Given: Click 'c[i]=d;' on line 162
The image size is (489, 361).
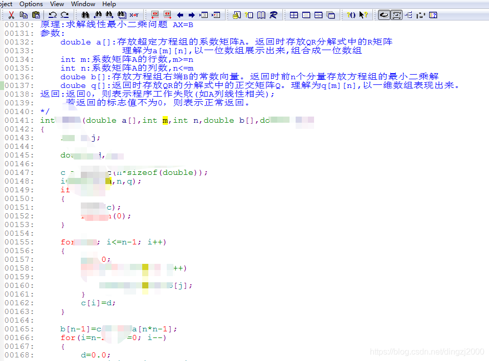Looking at the screenshot, I should [98, 303].
